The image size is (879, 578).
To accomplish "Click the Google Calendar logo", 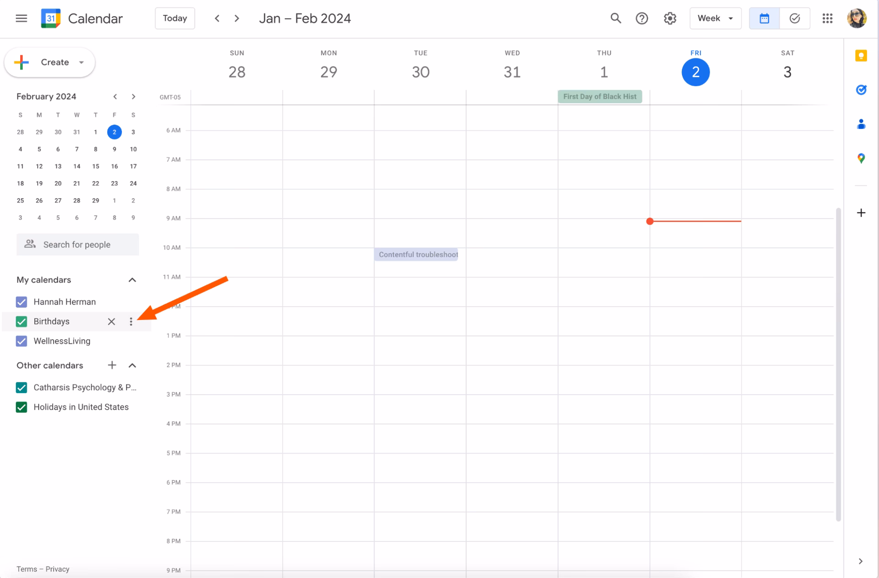I will point(50,18).
